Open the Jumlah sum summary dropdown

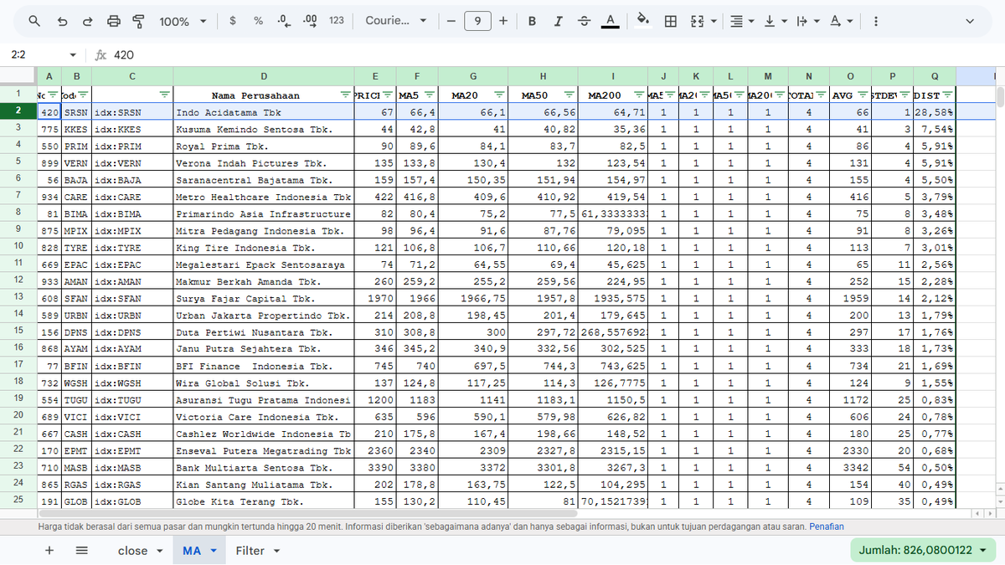[923, 550]
